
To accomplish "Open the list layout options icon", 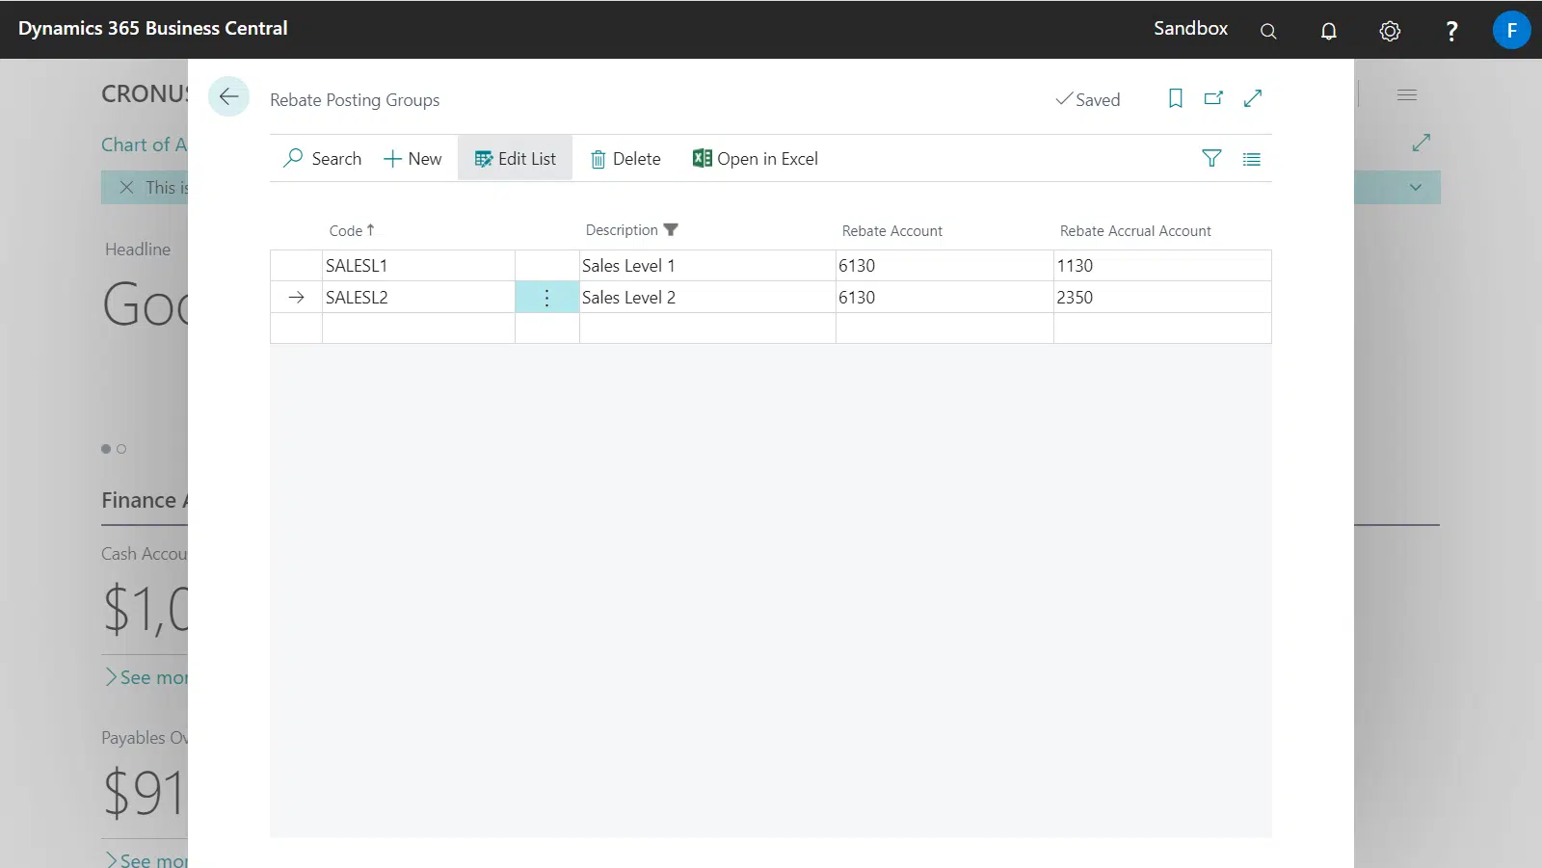I will click(1251, 159).
